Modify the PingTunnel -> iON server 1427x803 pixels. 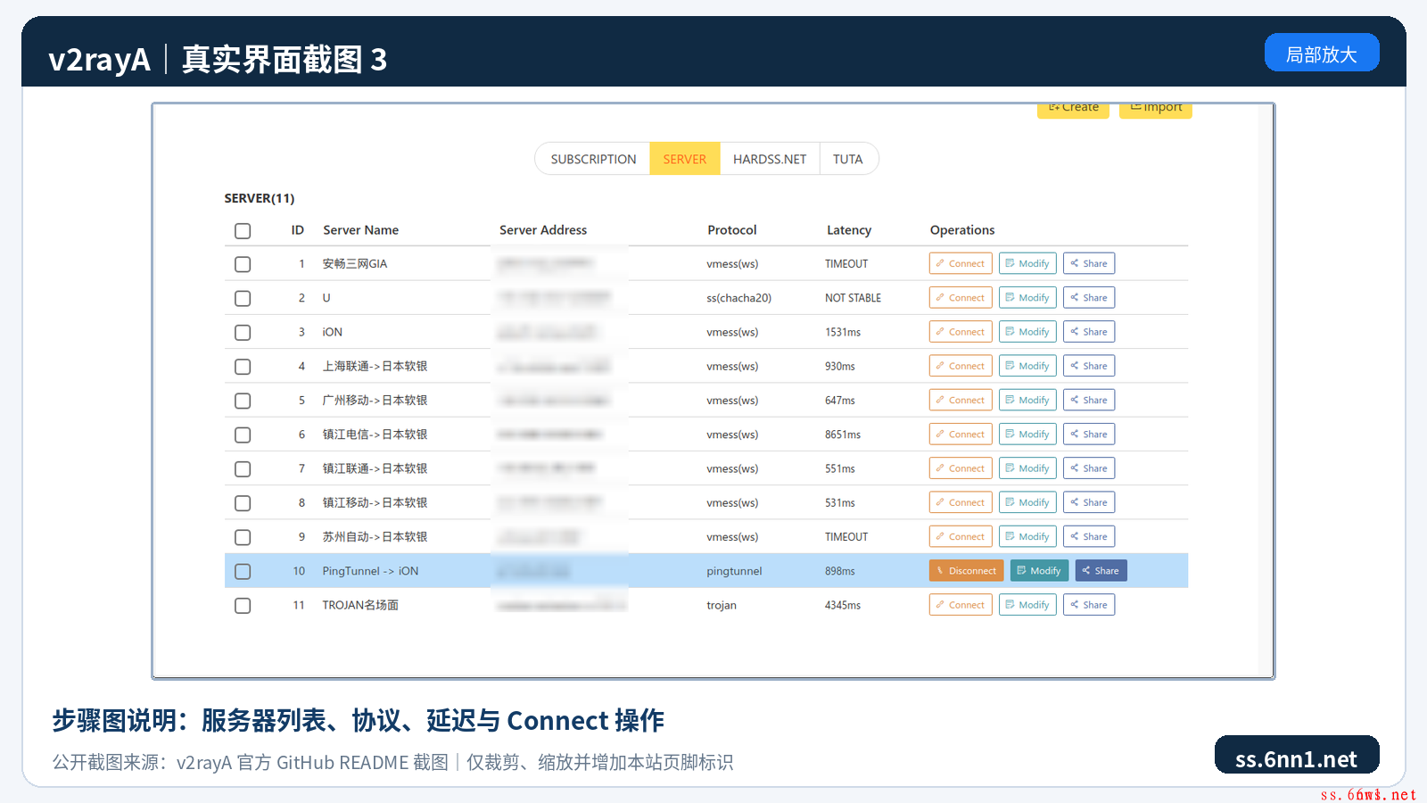tap(1039, 571)
